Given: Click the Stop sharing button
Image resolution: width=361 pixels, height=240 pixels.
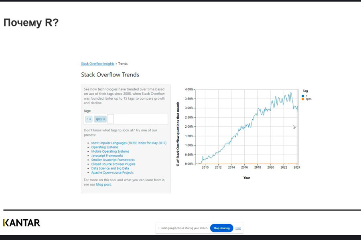Looking at the screenshot, I should click(x=221, y=228).
